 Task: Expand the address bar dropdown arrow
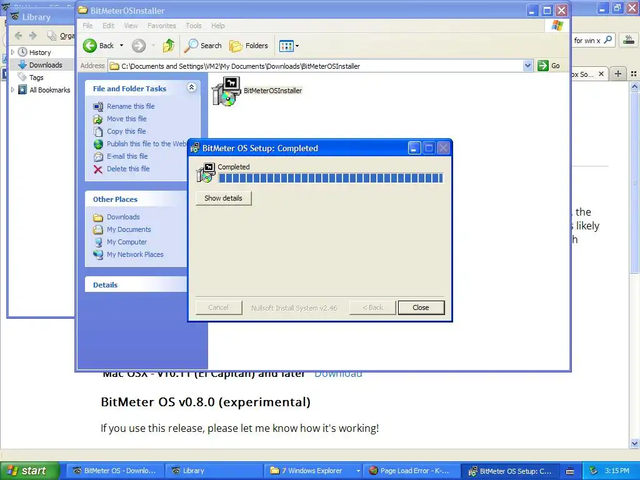[527, 66]
